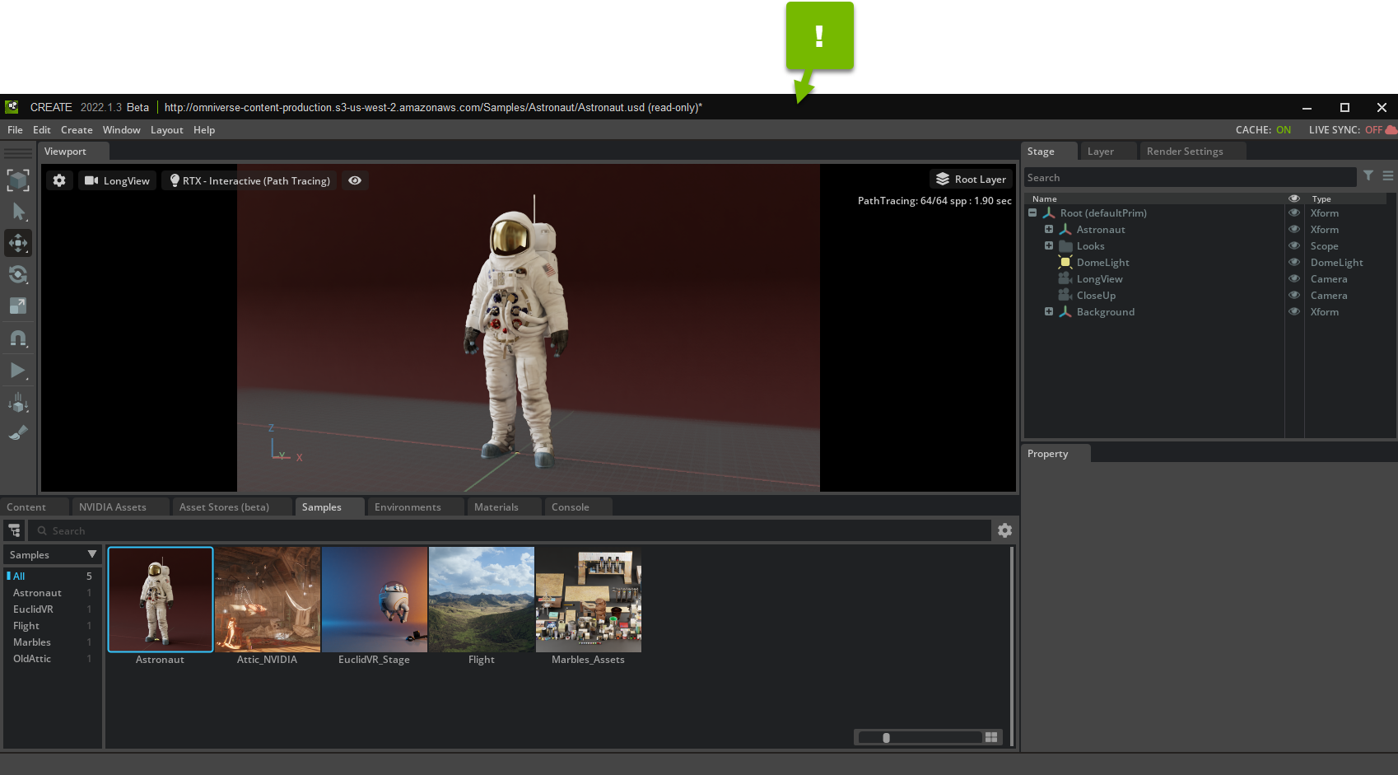Enable the Snap magnet tool
This screenshot has height=775, width=1398.
point(18,338)
